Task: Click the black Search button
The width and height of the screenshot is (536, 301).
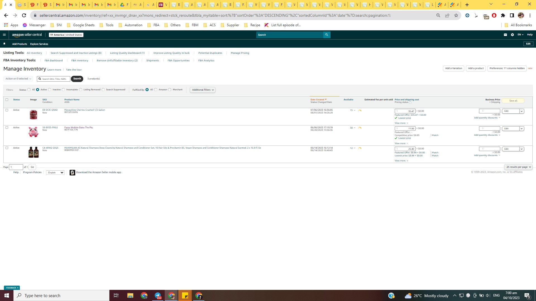Action: [77, 79]
